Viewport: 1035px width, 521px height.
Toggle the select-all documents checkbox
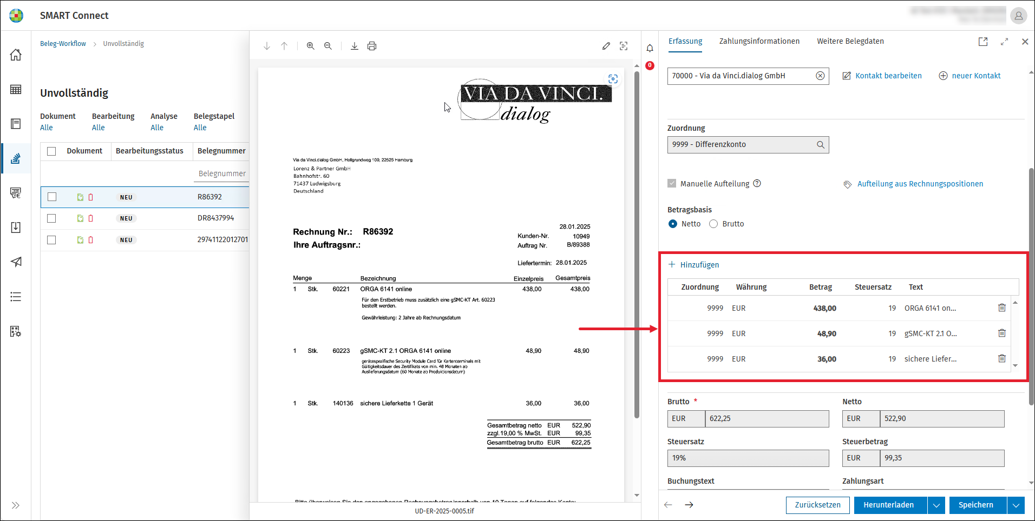tap(51, 151)
